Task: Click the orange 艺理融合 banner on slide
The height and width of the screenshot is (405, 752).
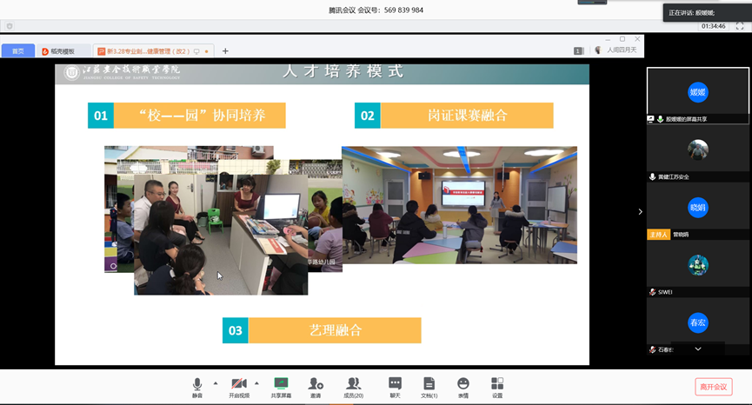Action: coord(335,330)
